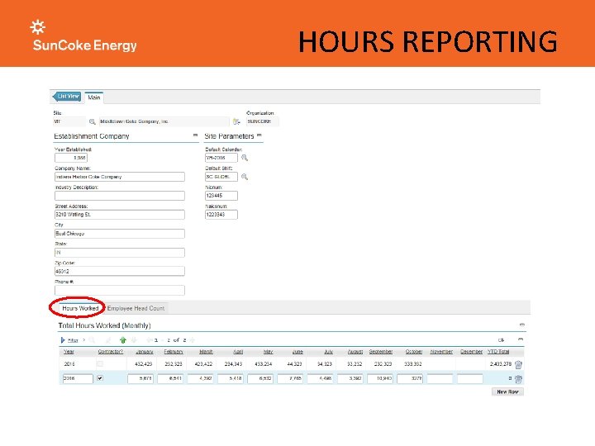Click the Filter link
The height and width of the screenshot is (446, 595).
73,340
